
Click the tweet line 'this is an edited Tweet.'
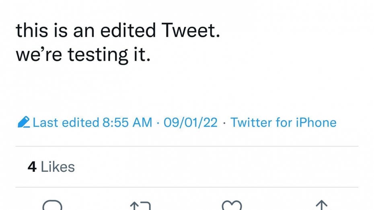pyautogui.click(x=118, y=31)
